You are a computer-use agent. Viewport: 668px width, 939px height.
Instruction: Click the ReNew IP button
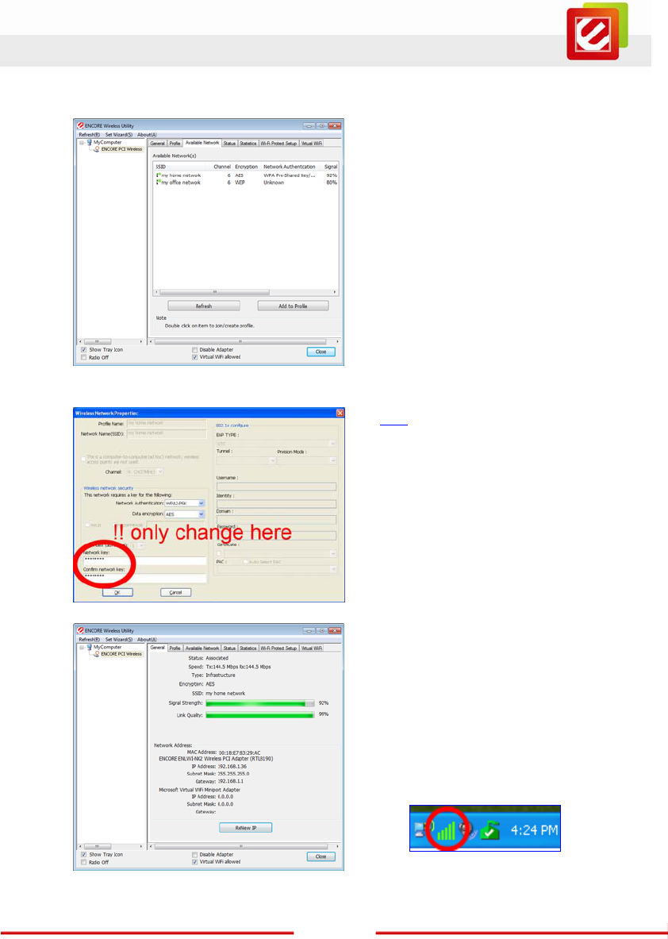coord(245,828)
